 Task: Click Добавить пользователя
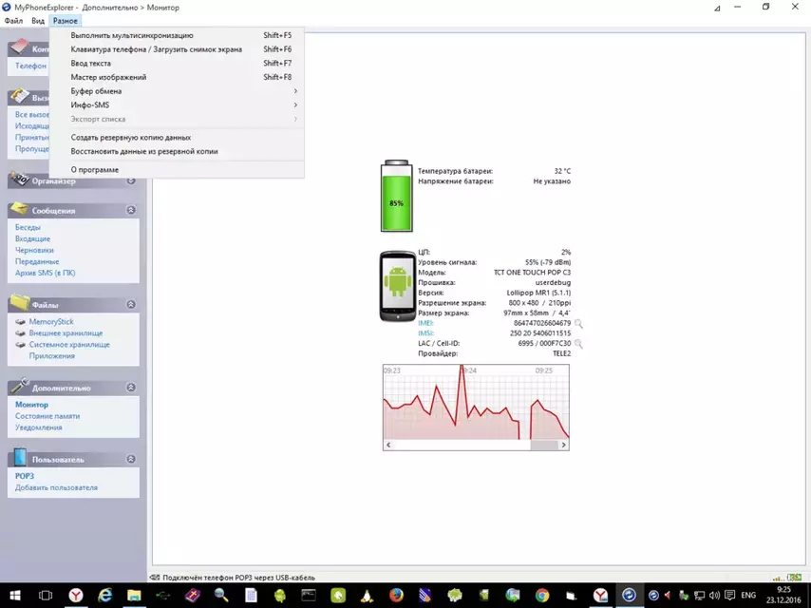tap(56, 487)
